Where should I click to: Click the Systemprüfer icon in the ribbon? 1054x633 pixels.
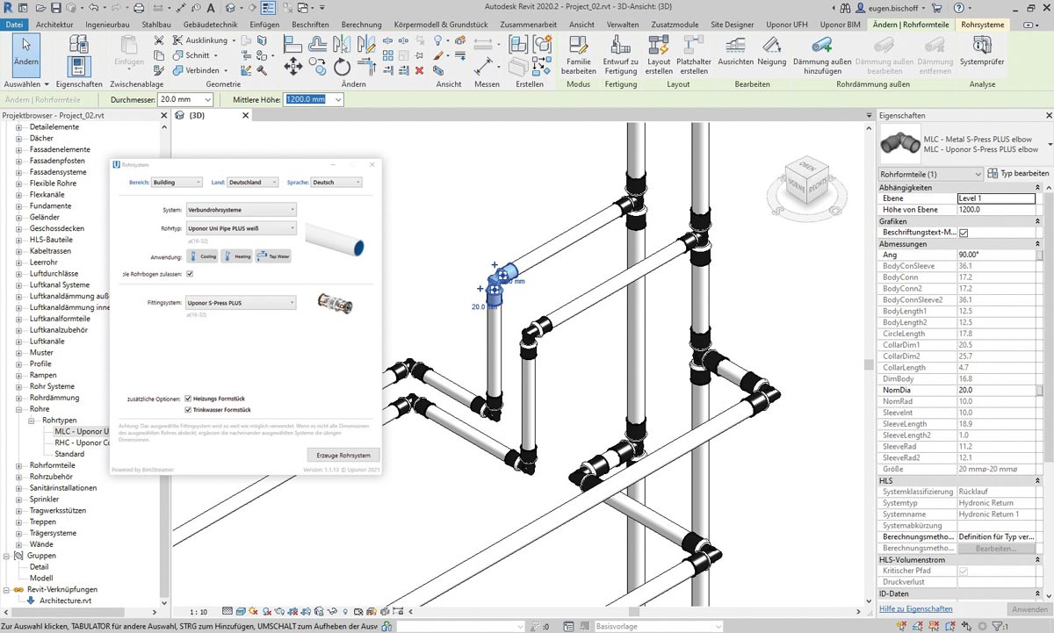click(982, 45)
